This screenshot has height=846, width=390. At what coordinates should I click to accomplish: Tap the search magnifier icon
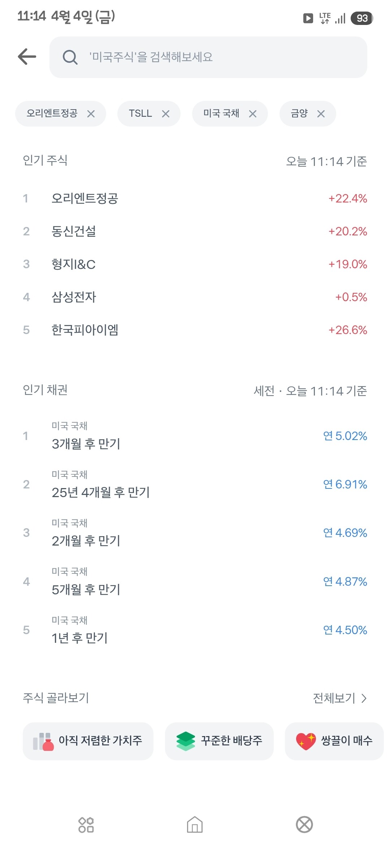pyautogui.click(x=70, y=57)
